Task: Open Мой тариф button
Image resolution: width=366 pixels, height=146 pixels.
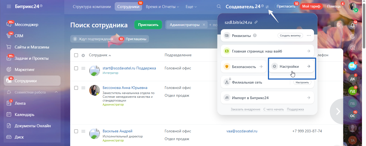Action: point(311,6)
